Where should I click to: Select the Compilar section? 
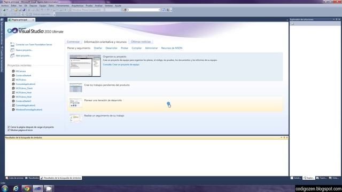point(137,48)
